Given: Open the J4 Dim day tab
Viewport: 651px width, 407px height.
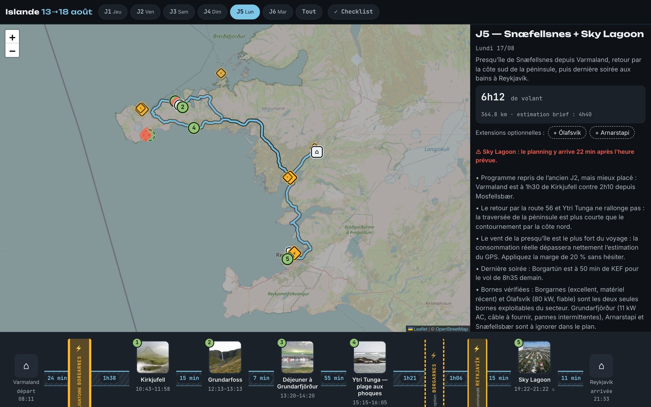Looking at the screenshot, I should (x=212, y=12).
